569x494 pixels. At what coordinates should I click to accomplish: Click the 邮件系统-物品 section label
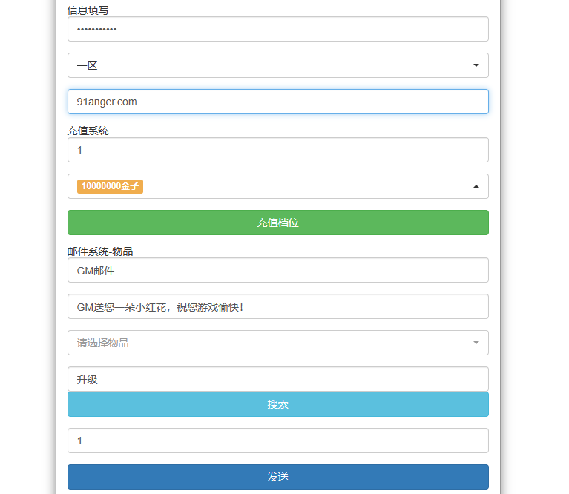point(100,251)
